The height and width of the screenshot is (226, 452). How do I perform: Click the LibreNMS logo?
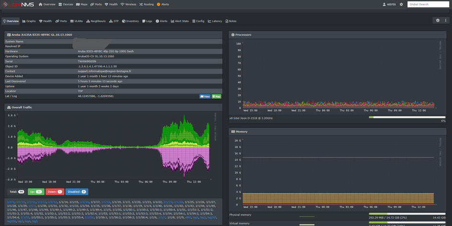click(18, 4)
